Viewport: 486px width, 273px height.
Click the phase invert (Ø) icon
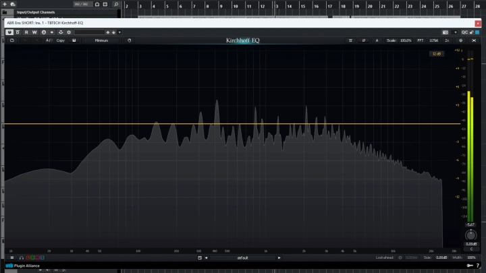point(364,40)
